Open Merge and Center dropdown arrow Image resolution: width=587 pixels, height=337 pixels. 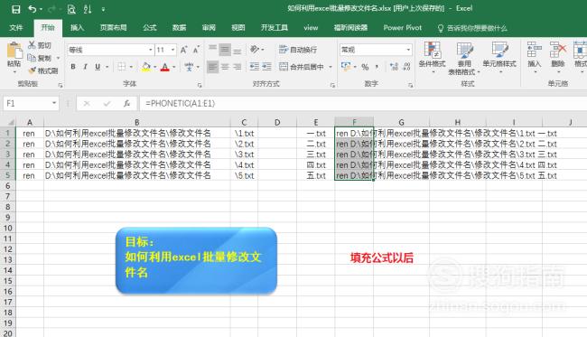[x=331, y=67]
